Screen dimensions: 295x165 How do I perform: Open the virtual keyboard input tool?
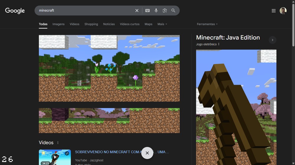[147, 11]
